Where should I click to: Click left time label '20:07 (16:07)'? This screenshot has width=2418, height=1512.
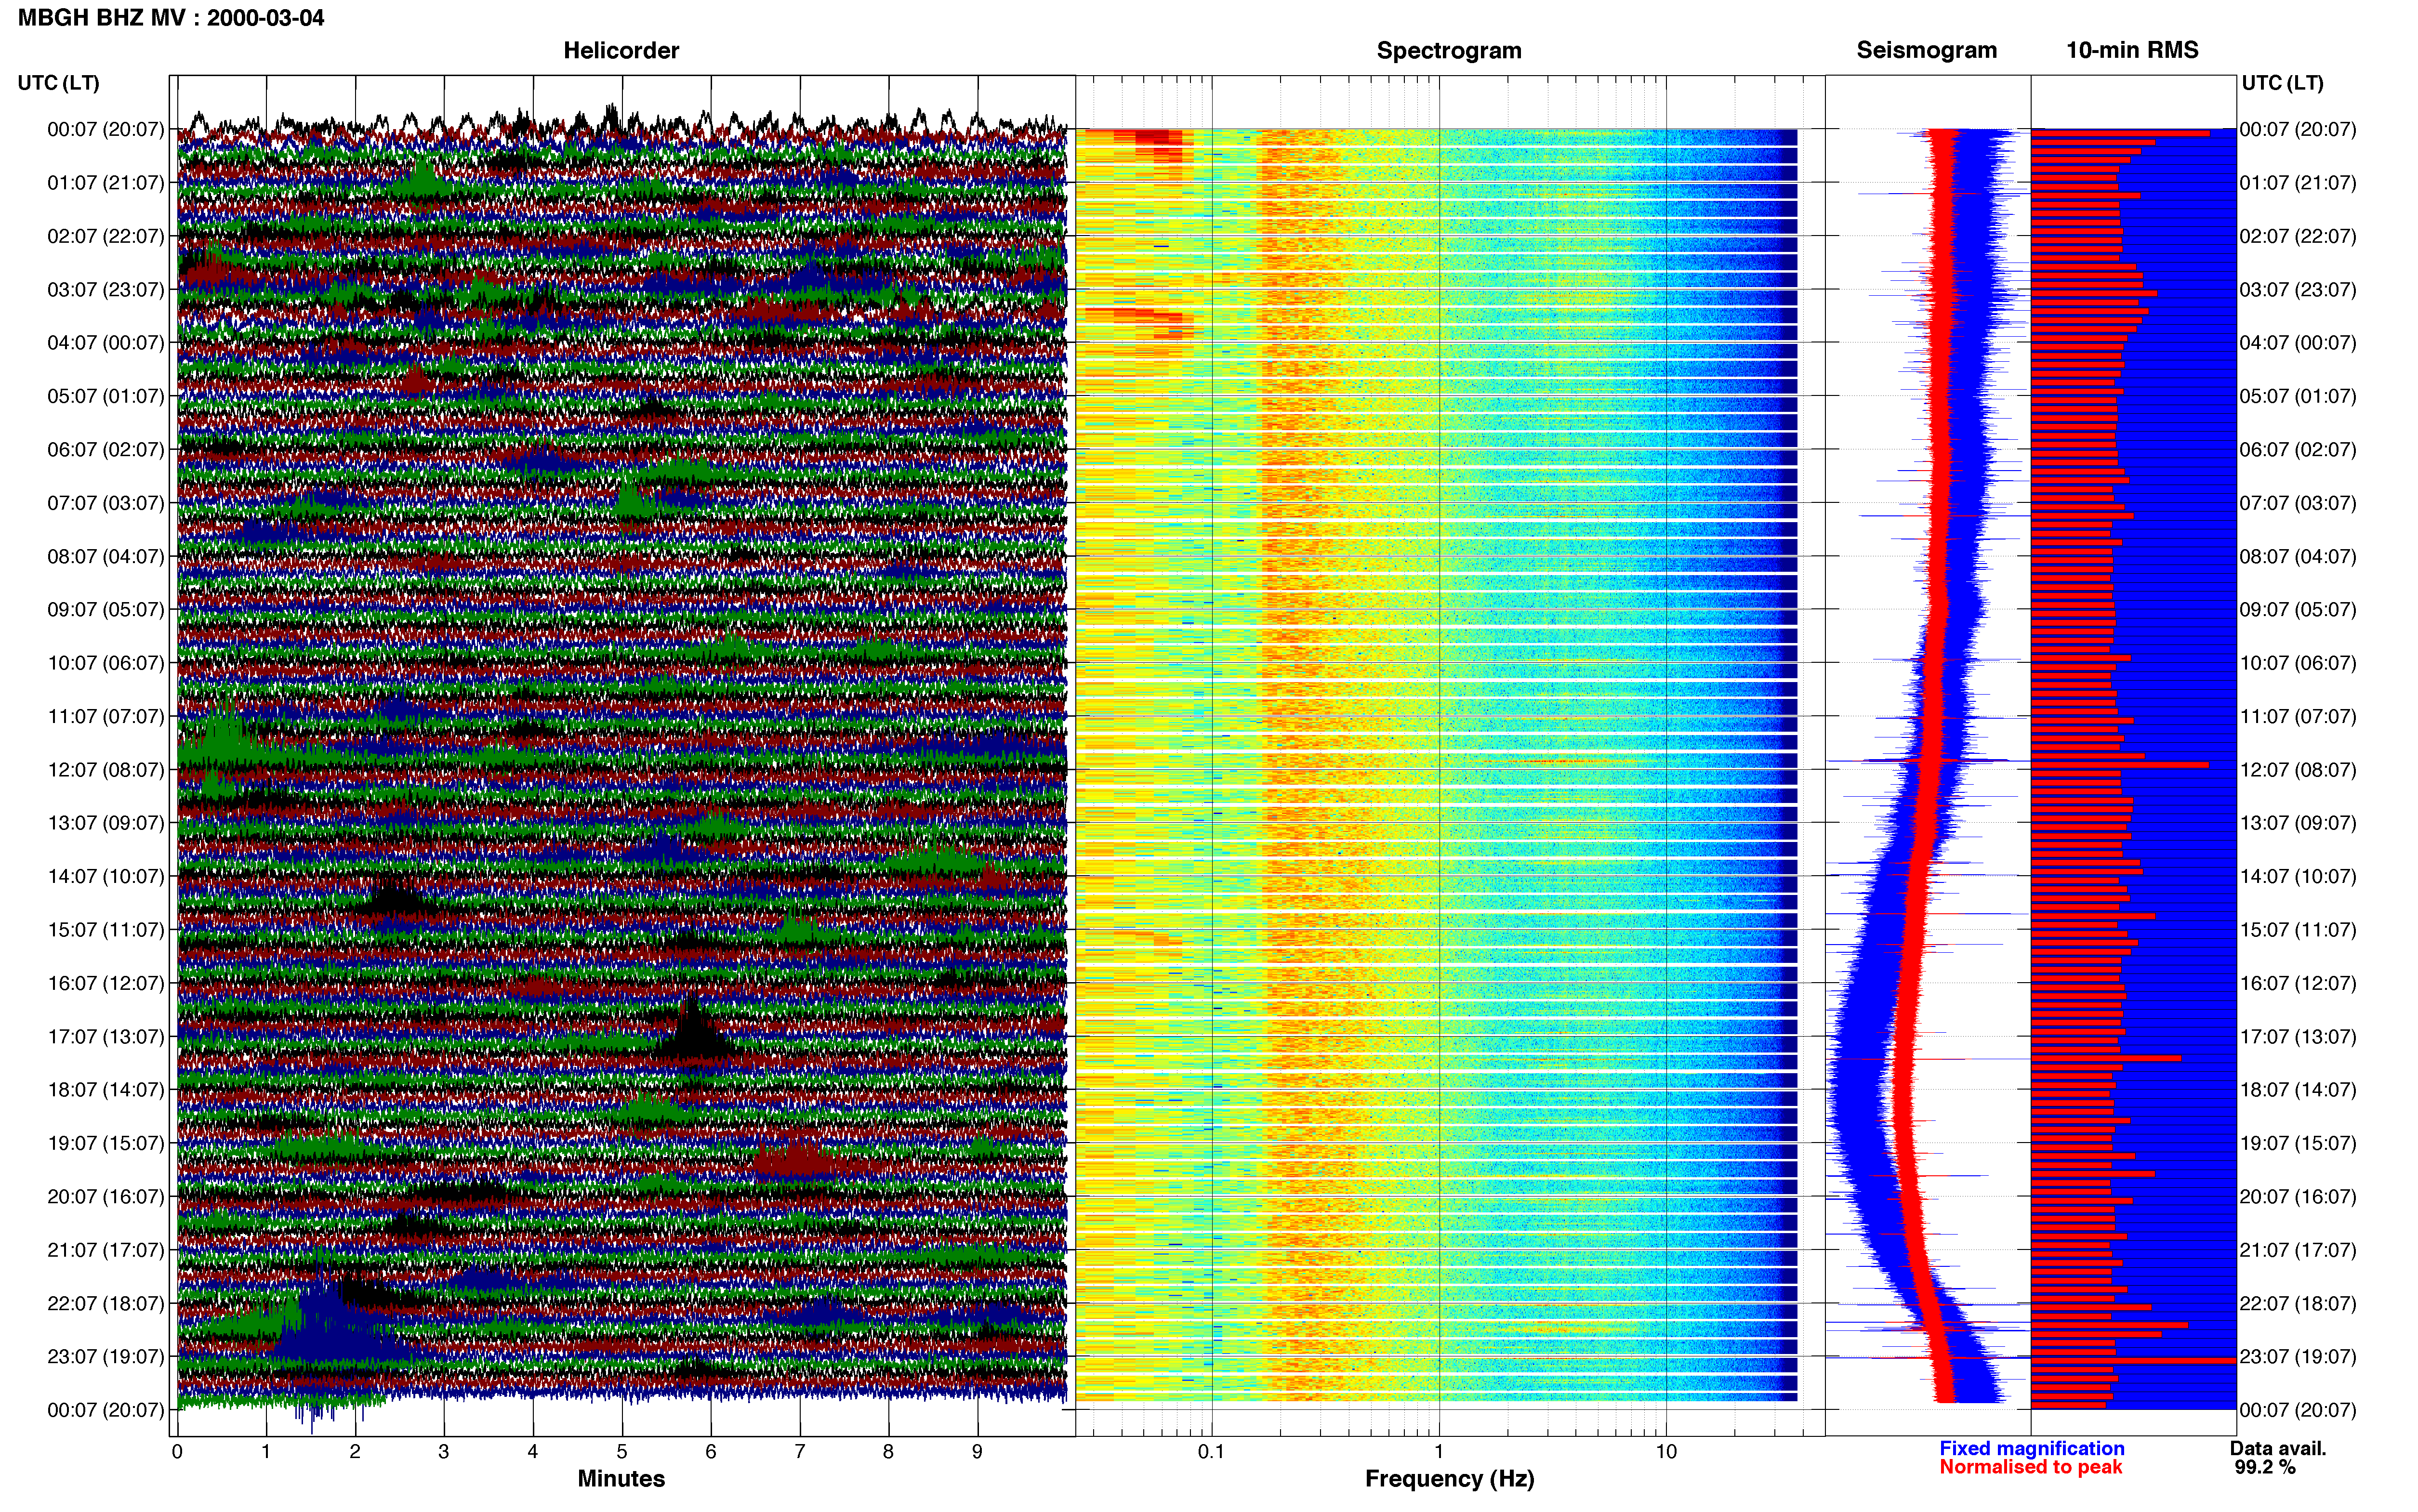pyautogui.click(x=105, y=1197)
